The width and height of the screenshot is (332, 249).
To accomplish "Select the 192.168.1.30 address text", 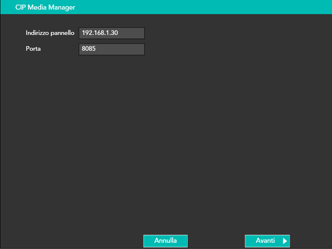I will coord(100,33).
